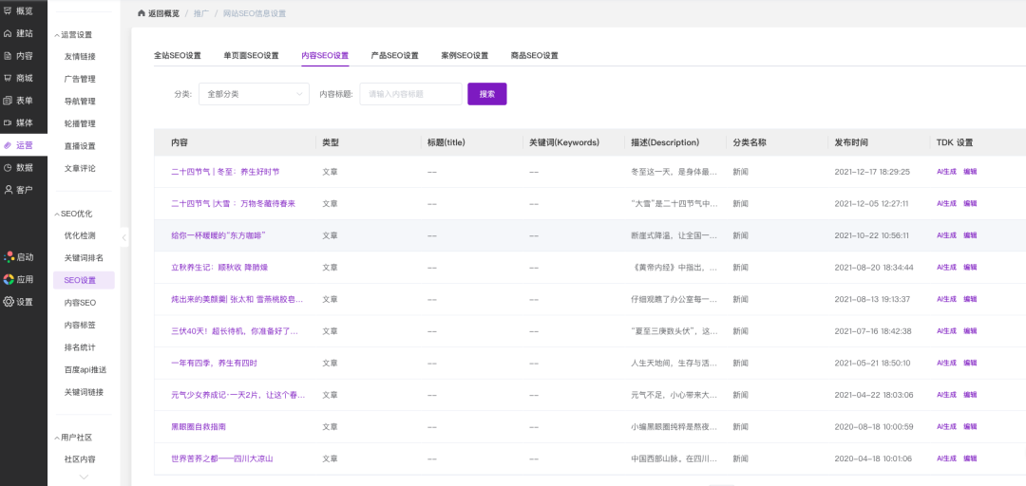Open the 客户 customers icon

coord(9,190)
